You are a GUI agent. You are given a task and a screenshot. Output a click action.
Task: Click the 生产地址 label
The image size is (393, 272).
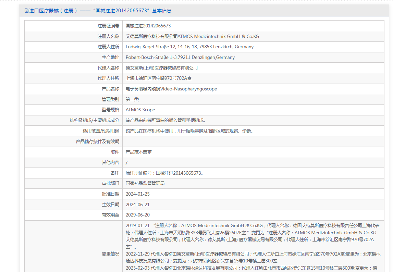pyautogui.click(x=111, y=58)
